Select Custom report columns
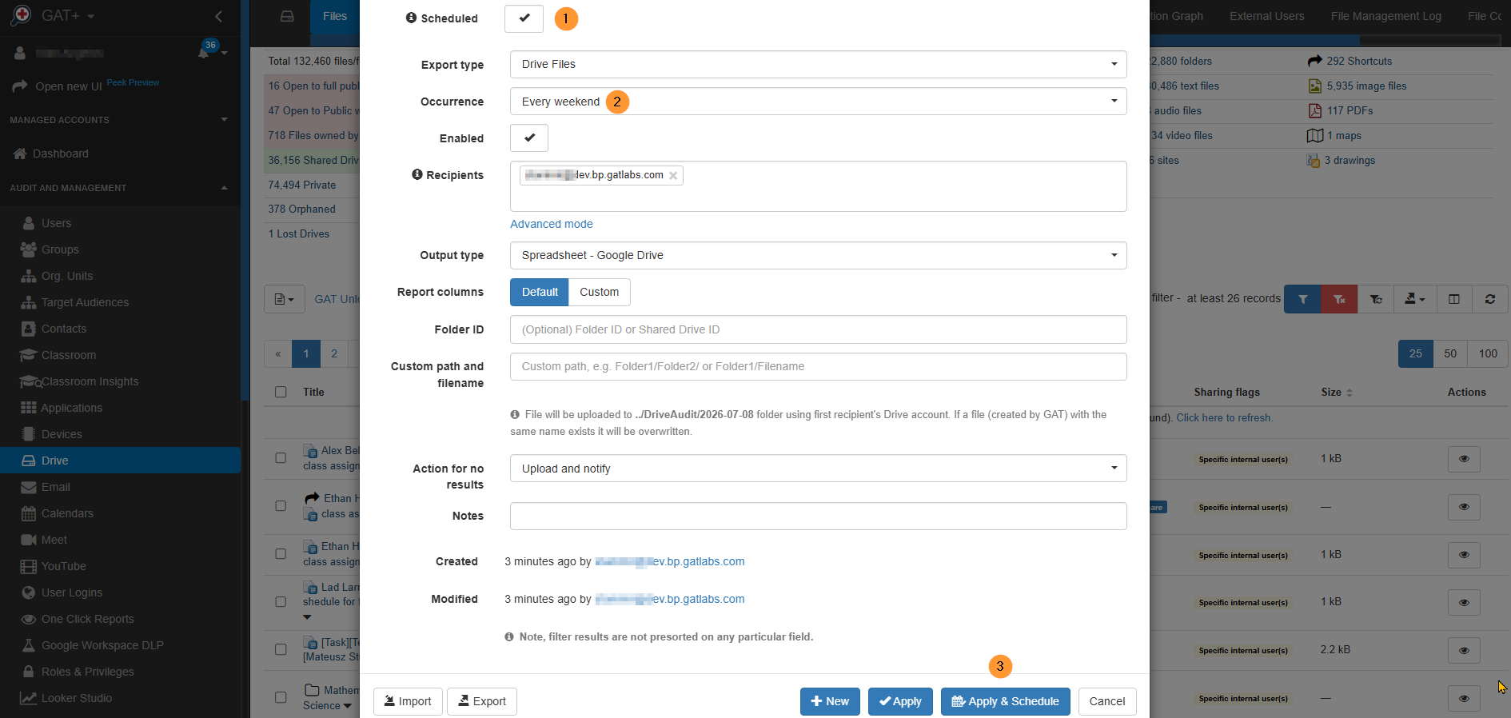The width and height of the screenshot is (1511, 718). (600, 292)
